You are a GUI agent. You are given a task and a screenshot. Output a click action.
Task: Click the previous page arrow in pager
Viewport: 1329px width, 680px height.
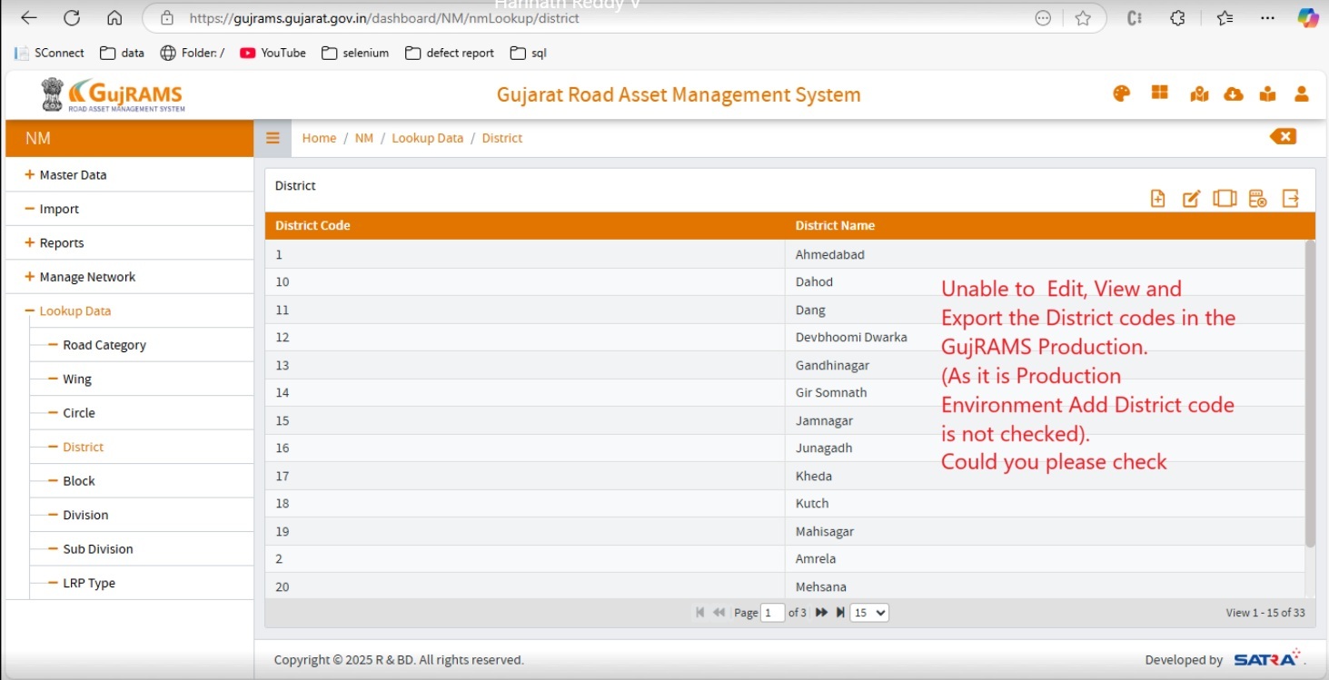click(x=719, y=613)
